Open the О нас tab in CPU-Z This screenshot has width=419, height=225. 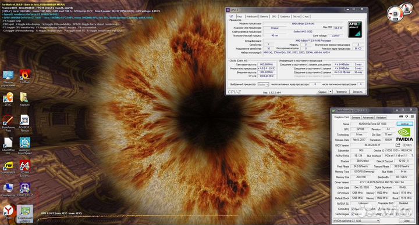(x=306, y=16)
